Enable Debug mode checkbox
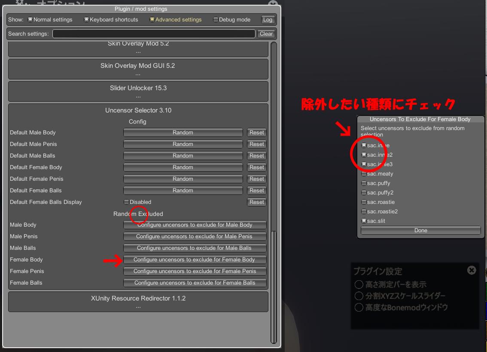The image size is (487, 352). coord(216,20)
